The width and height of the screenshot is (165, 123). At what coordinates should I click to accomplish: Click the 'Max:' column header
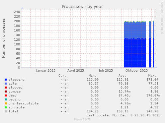click(x=152, y=76)
